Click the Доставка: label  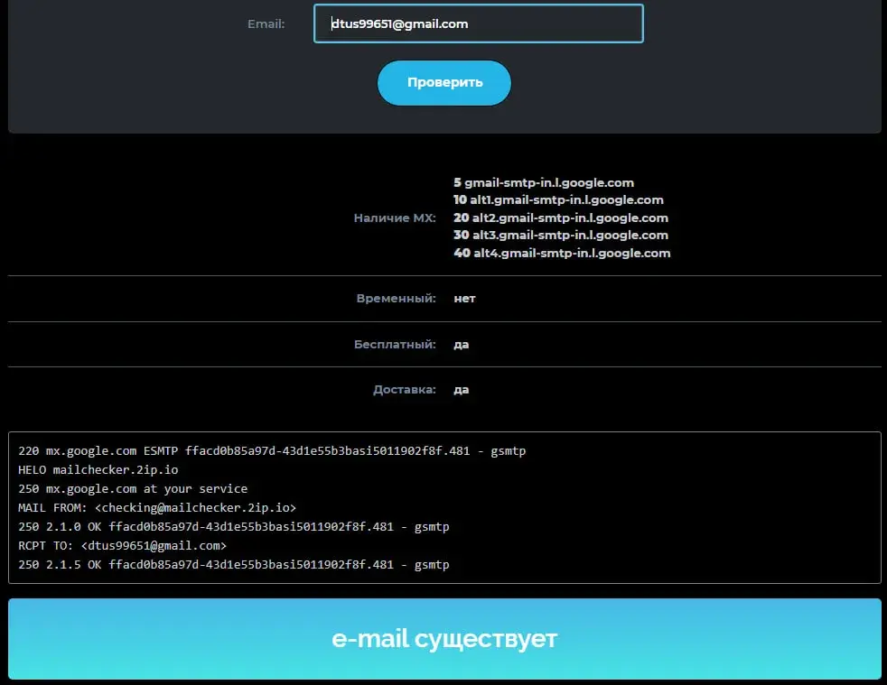pos(405,389)
